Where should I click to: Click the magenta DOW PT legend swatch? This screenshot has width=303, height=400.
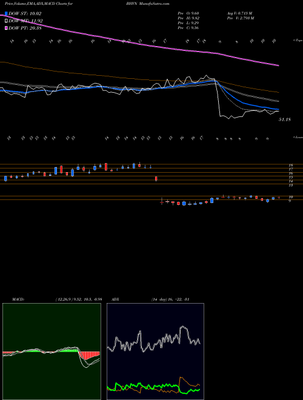pos(6,28)
